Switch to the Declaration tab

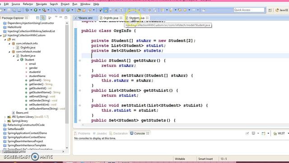click(x=118, y=134)
